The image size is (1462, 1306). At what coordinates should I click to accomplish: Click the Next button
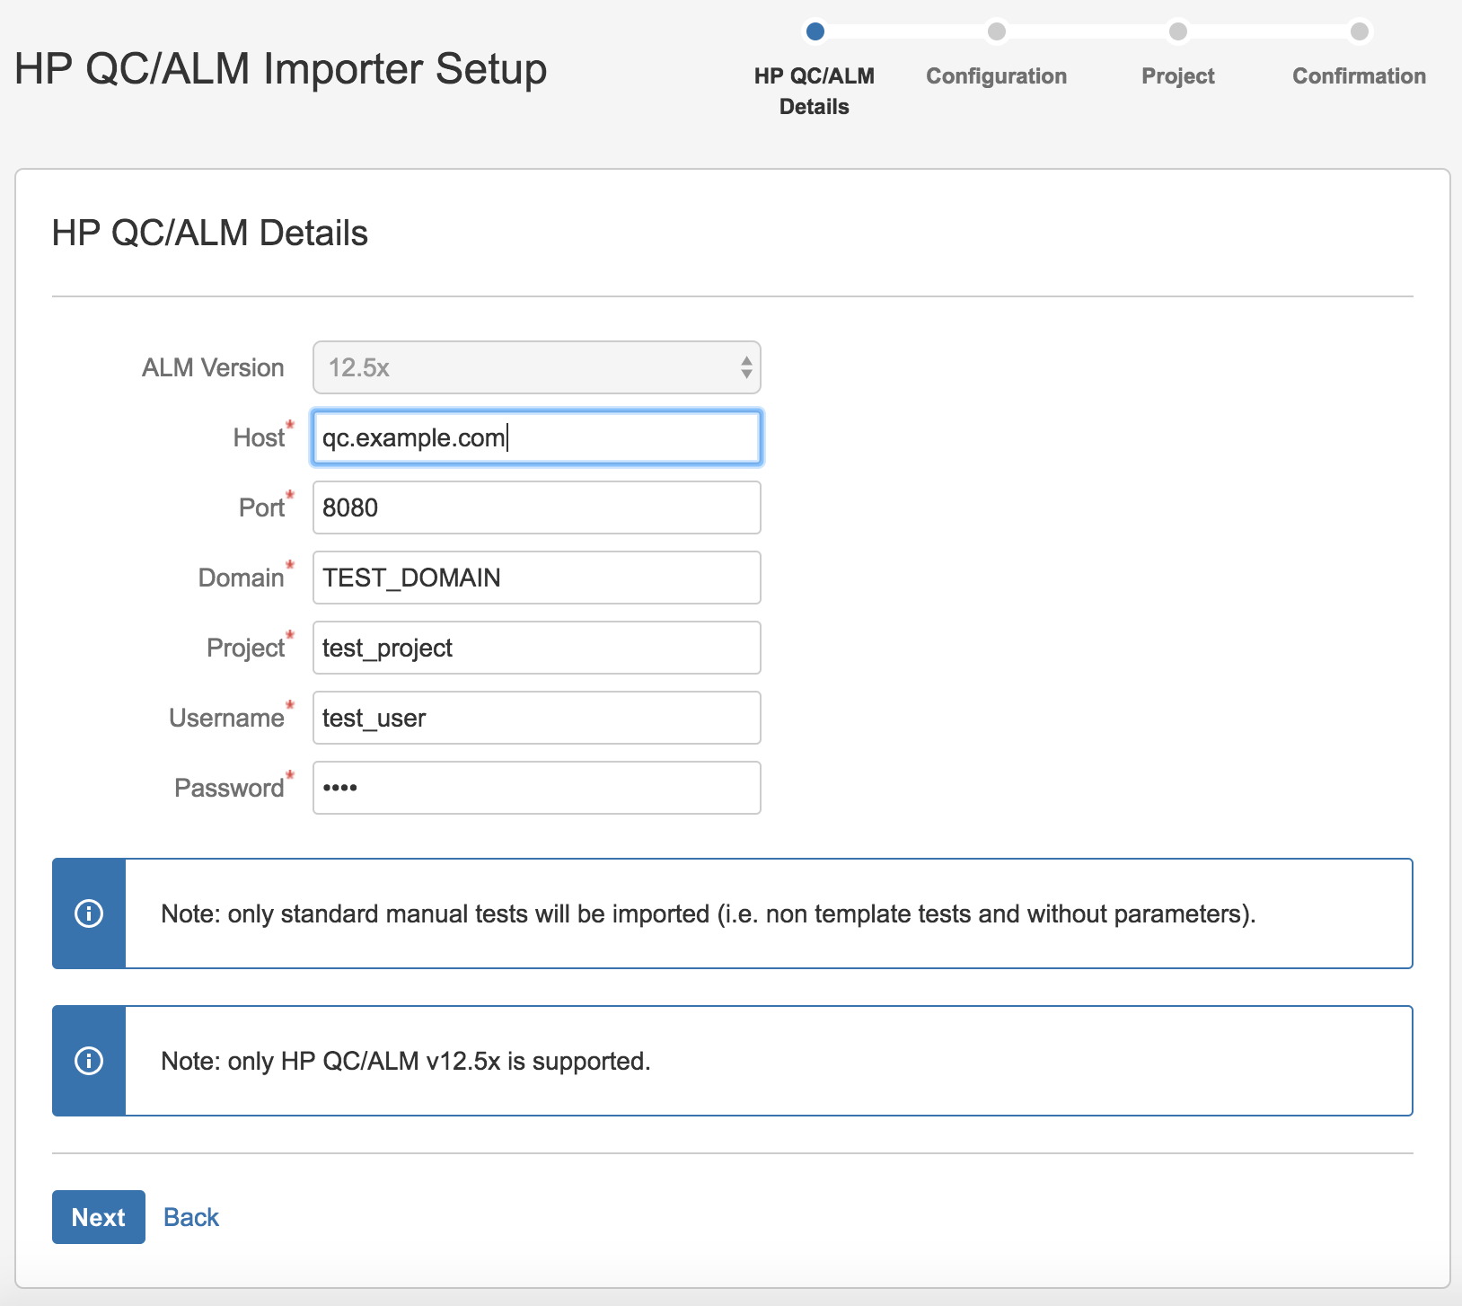click(99, 1217)
